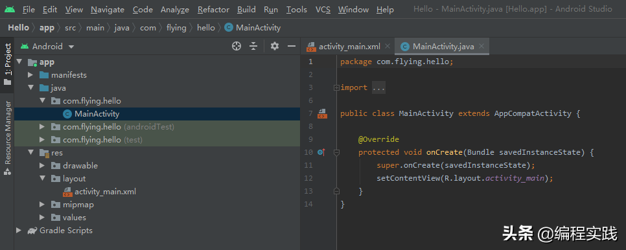
Task: Close the MainActivity.java tab
Action: pos(481,46)
